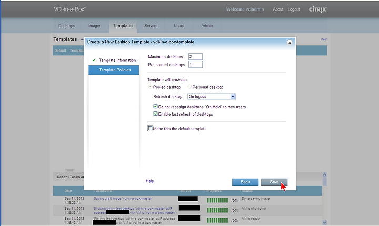
Task: Open the Servers tab
Action: coord(151,26)
